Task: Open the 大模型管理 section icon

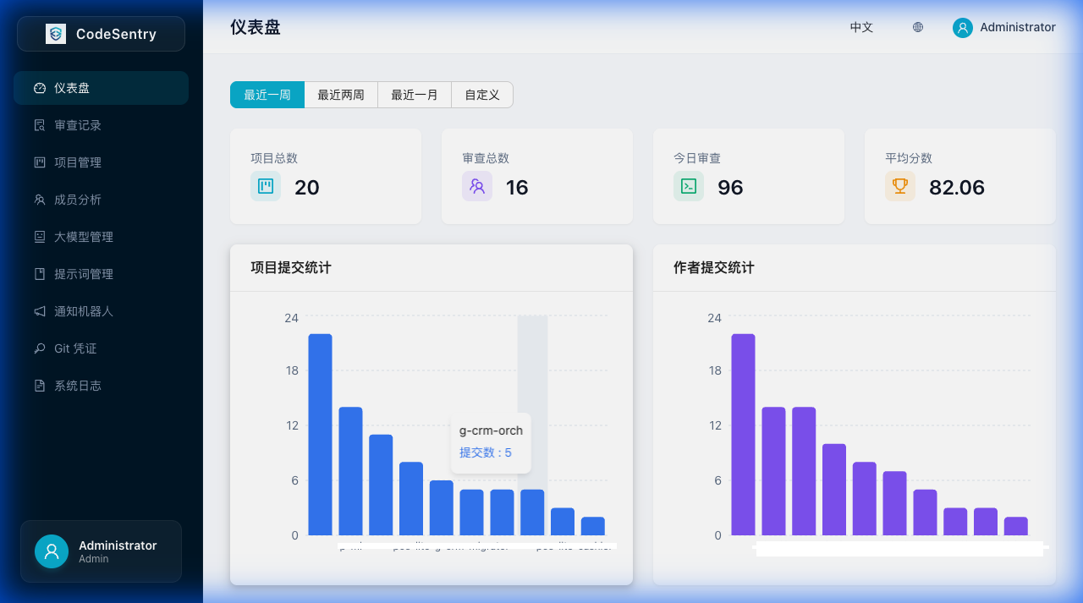Action: 39,237
